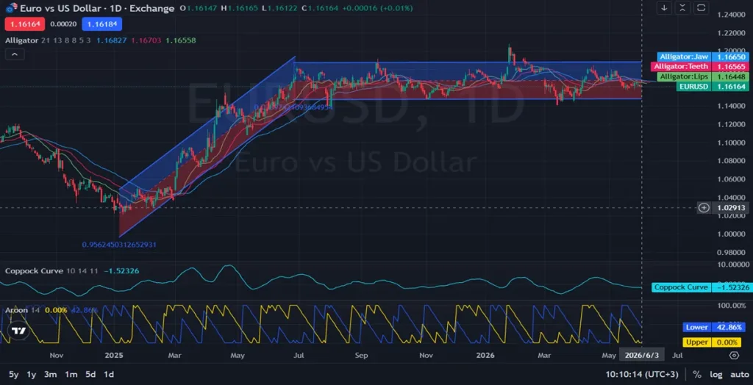Click the Alligator Teeth value 1.16703

click(x=146, y=41)
